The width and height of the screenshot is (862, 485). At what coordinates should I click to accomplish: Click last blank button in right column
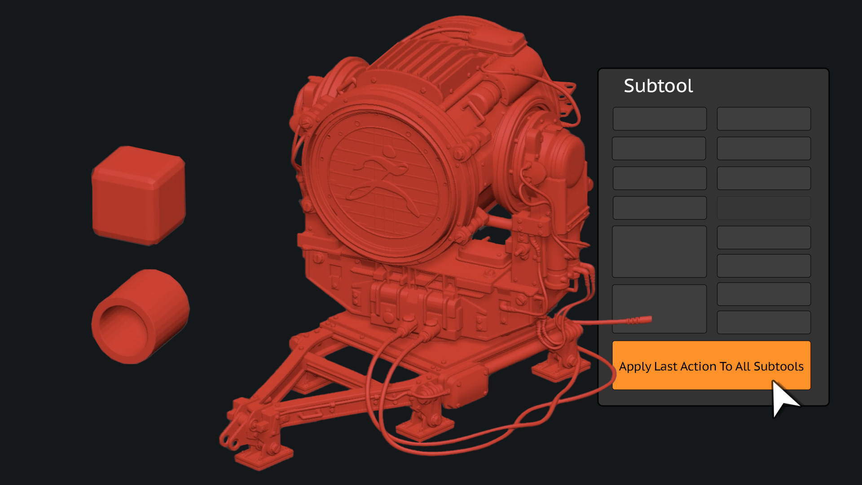pyautogui.click(x=764, y=322)
